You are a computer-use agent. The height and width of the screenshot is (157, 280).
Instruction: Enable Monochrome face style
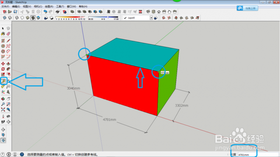tap(38, 18)
